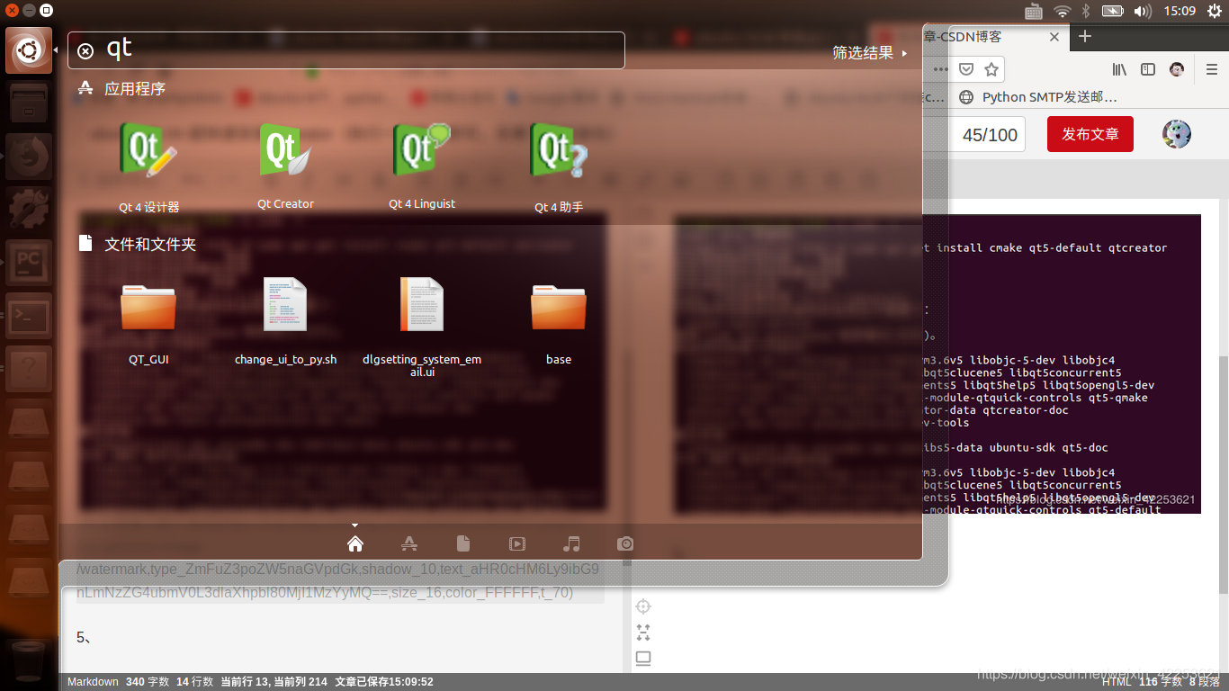This screenshot has height=691, width=1229.
Task: Open the volume indicator
Action: [1143, 11]
